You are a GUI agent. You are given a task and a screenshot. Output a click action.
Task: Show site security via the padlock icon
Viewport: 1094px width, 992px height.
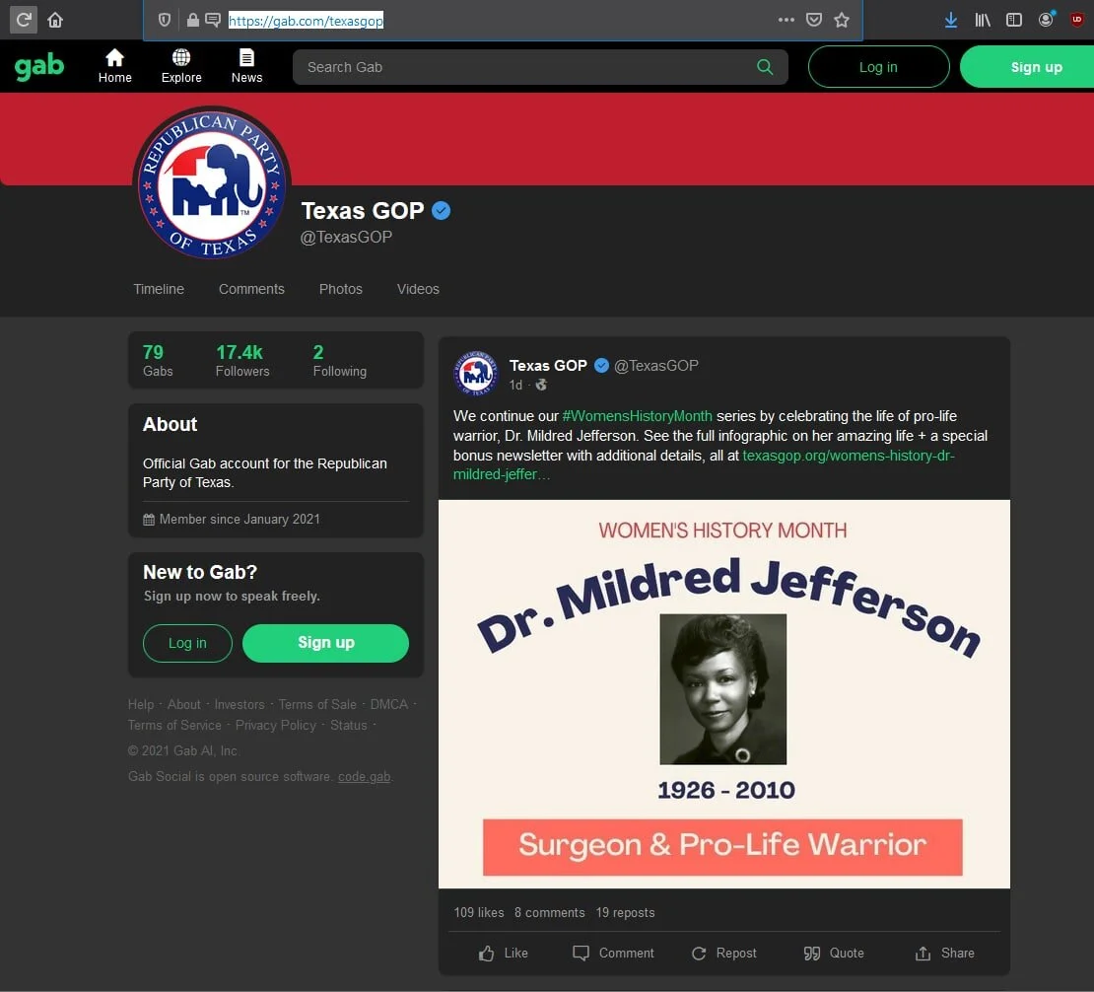click(x=192, y=21)
